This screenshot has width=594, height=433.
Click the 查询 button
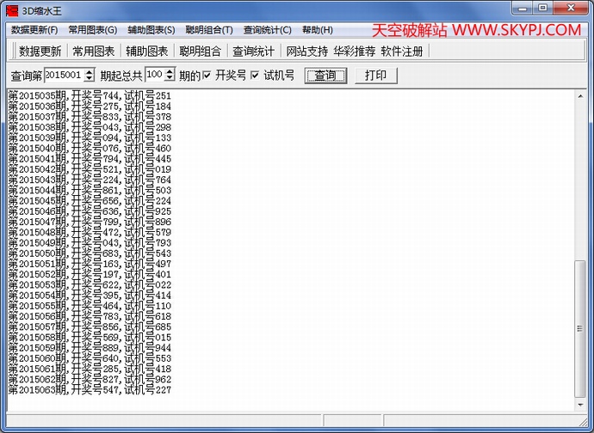tap(325, 76)
